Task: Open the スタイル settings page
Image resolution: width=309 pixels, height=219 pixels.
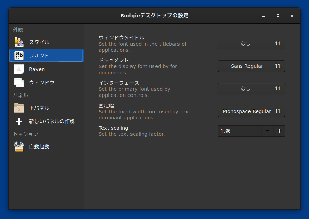Action: tap(46, 42)
